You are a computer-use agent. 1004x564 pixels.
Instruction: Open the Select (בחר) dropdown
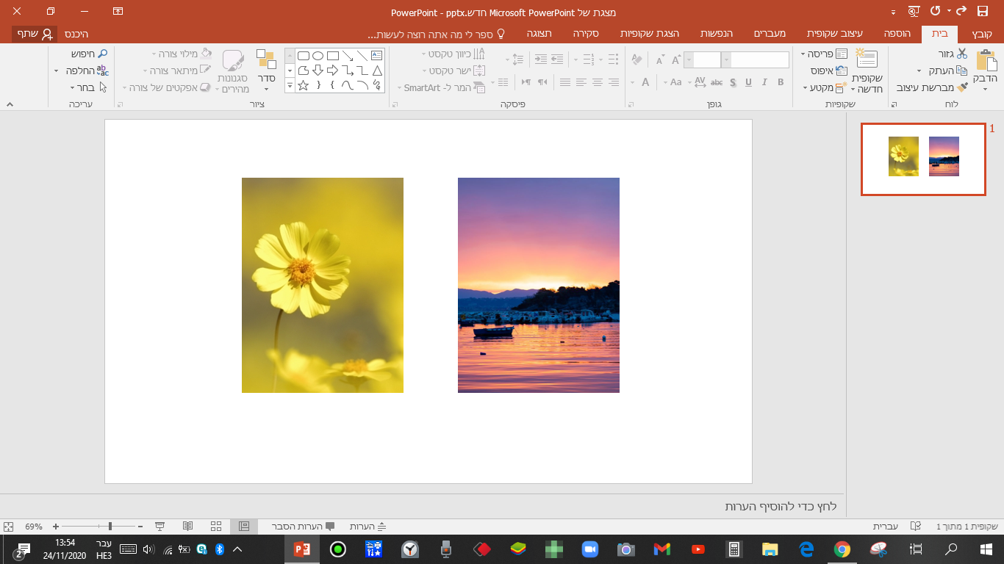pyautogui.click(x=88, y=87)
